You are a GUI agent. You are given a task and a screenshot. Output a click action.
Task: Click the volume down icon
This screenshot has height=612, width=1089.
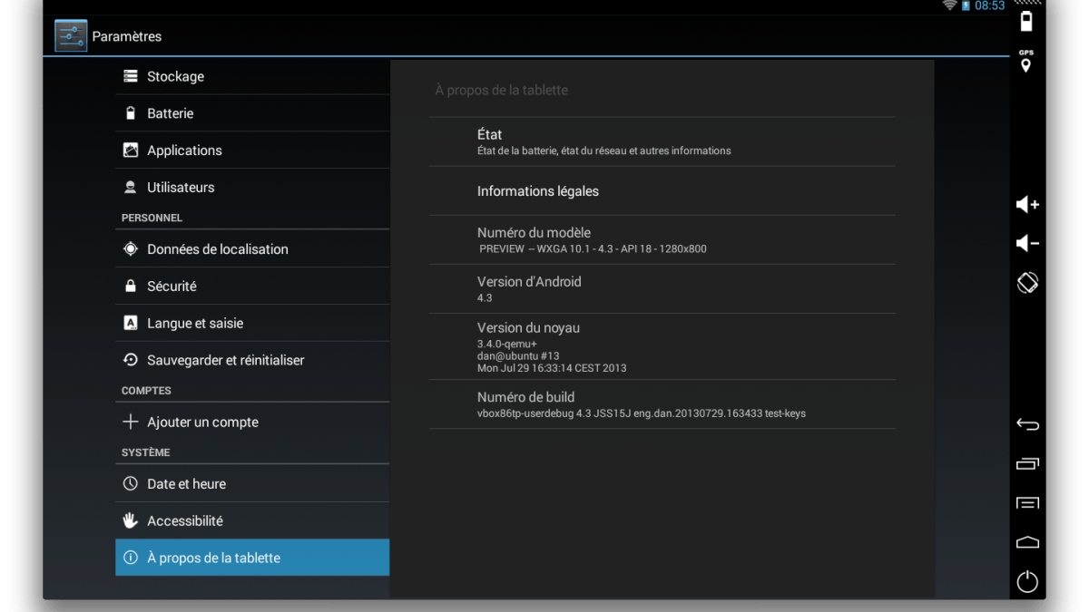point(1027,243)
